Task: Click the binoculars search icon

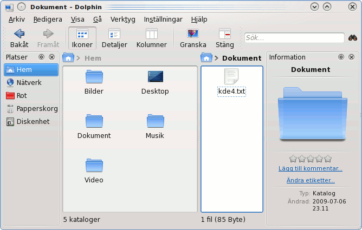Action: pyautogui.click(x=353, y=38)
